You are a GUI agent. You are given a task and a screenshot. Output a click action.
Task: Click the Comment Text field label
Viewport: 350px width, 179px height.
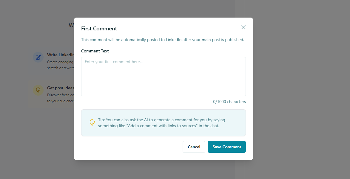[95, 51]
